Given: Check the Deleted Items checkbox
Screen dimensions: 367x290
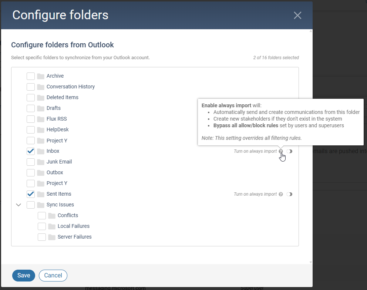Looking at the screenshot, I should tap(31, 98).
